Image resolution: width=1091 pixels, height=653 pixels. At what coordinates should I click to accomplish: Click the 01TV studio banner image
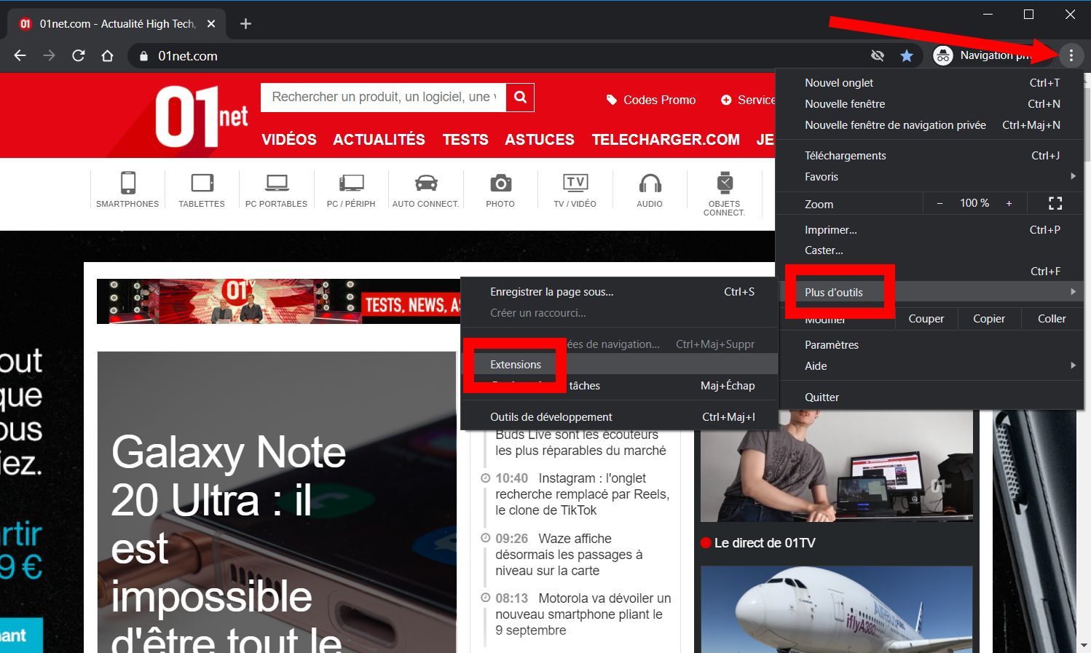[x=278, y=301]
